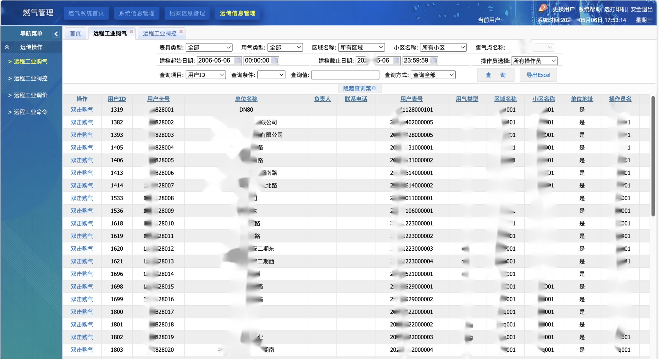Sort by 用户卡号 column header
This screenshot has width=659, height=359.
158,99
